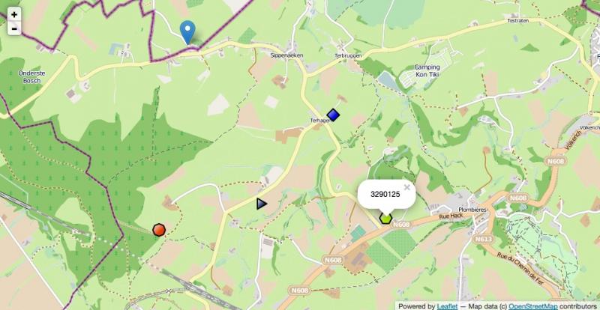The height and width of the screenshot is (310, 600).
Task: Click the Teštraten place label
Action: pos(518,21)
